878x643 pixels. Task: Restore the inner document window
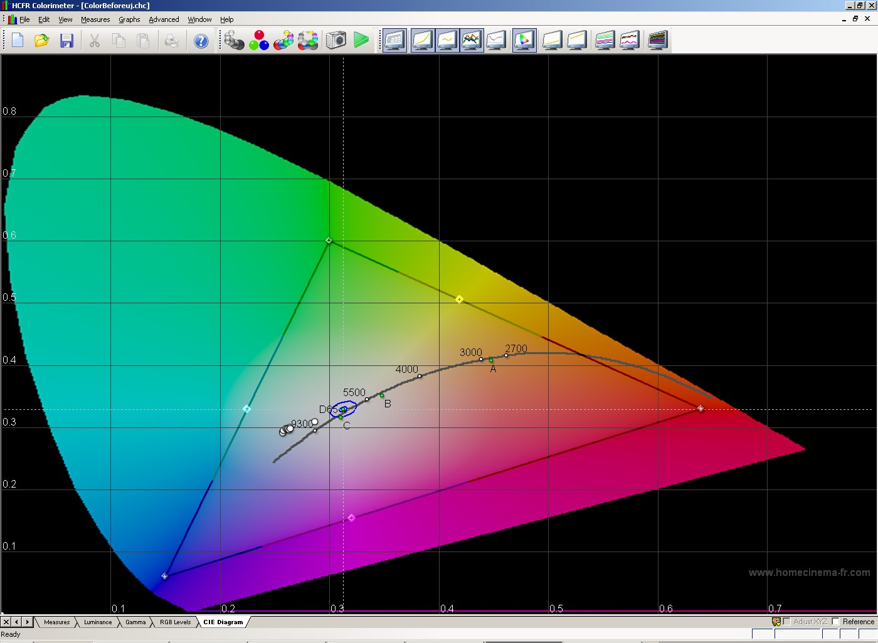[x=855, y=19]
